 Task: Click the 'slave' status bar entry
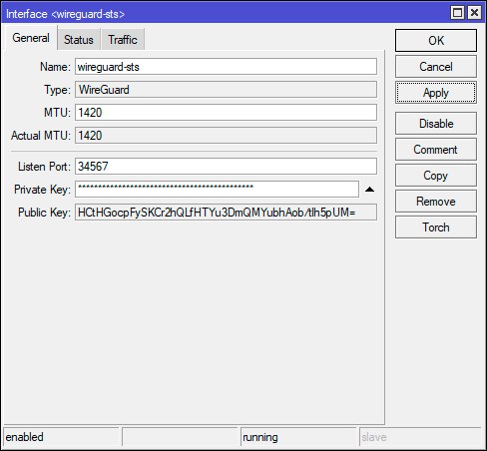click(420, 437)
